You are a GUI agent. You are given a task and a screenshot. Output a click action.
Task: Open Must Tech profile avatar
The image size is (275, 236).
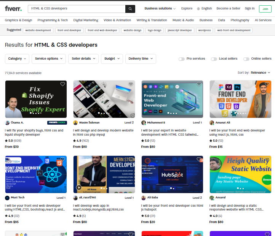click(x=7, y=198)
